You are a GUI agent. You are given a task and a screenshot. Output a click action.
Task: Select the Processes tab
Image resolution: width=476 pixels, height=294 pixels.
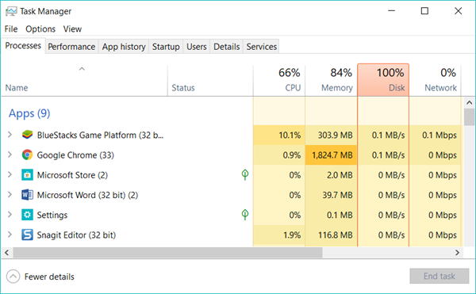coord(23,46)
